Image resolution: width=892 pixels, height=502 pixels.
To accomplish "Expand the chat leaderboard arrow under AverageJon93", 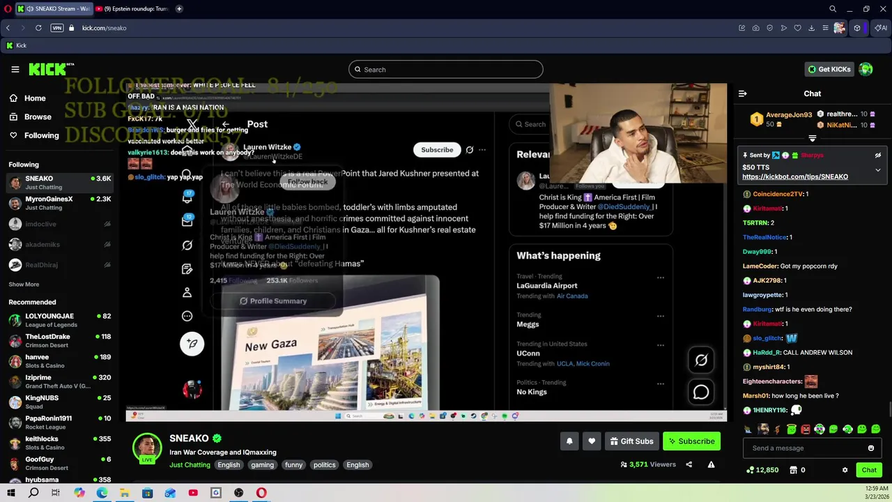I will coord(812,138).
